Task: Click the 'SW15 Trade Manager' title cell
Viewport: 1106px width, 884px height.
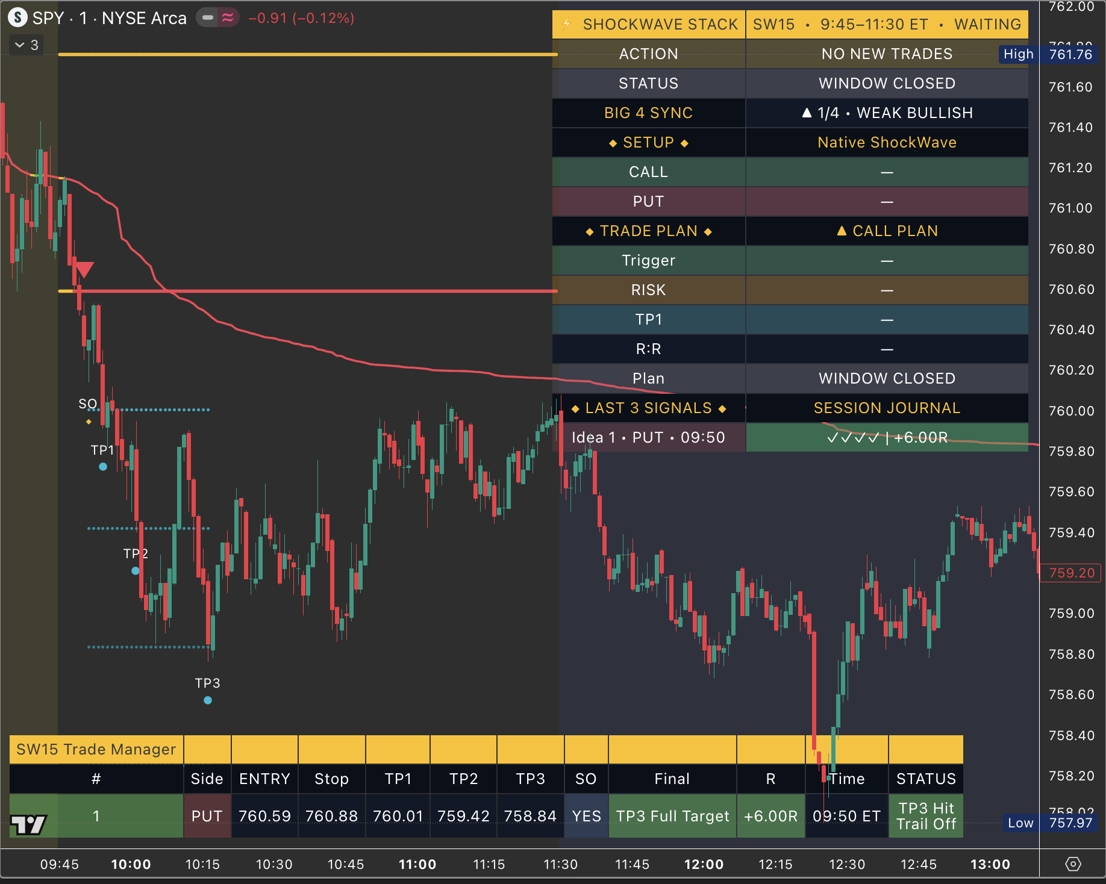Action: pyautogui.click(x=96, y=749)
